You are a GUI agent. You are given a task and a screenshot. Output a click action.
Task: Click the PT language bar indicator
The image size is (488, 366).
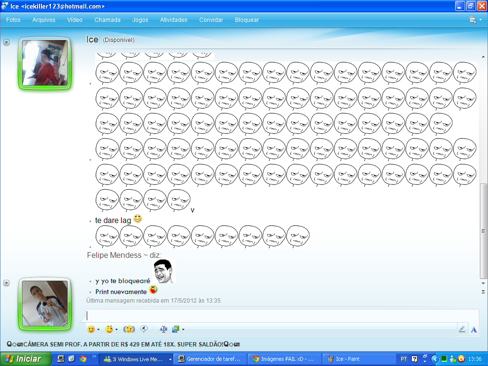point(404,359)
